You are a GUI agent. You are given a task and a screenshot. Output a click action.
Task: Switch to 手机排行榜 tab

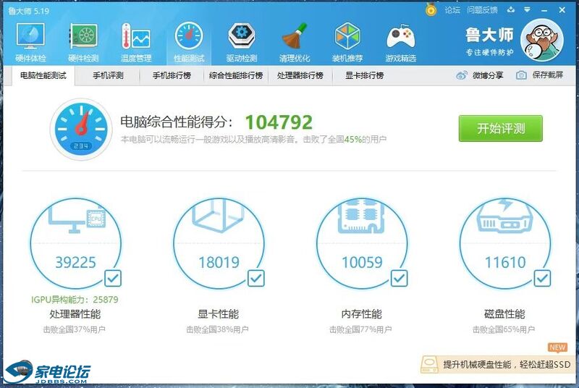point(172,76)
